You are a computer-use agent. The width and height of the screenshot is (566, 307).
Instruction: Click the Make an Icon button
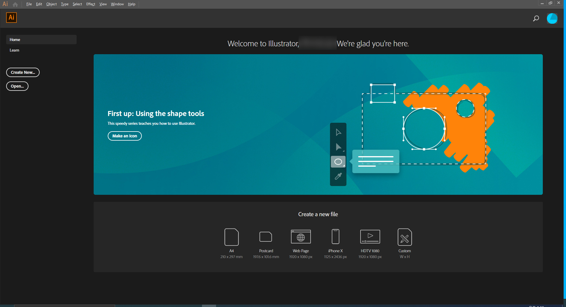click(125, 136)
